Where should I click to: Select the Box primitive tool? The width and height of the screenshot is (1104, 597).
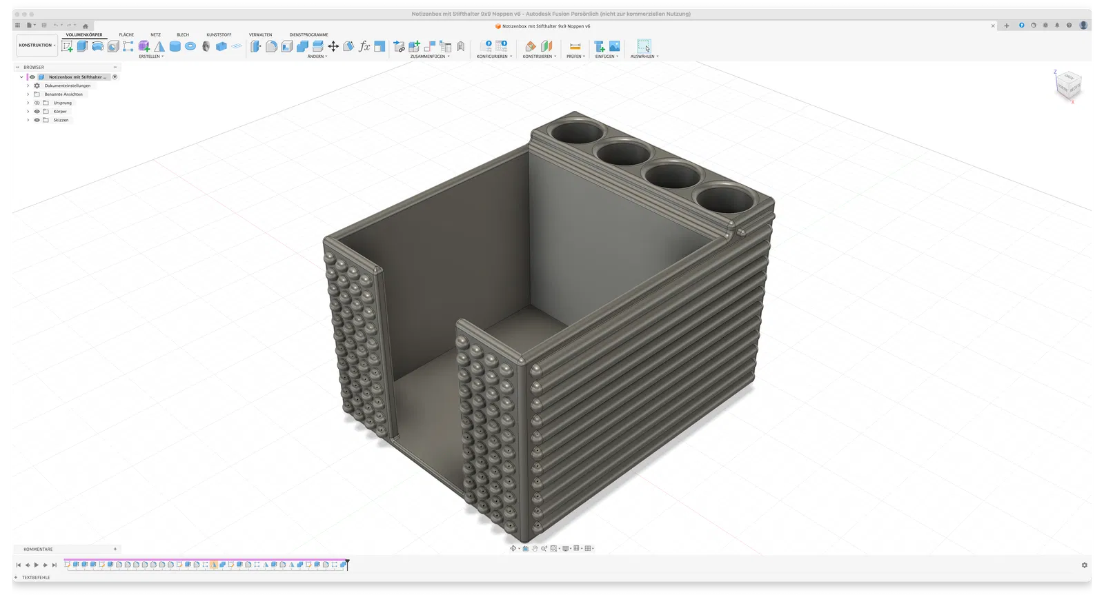[x=221, y=46]
